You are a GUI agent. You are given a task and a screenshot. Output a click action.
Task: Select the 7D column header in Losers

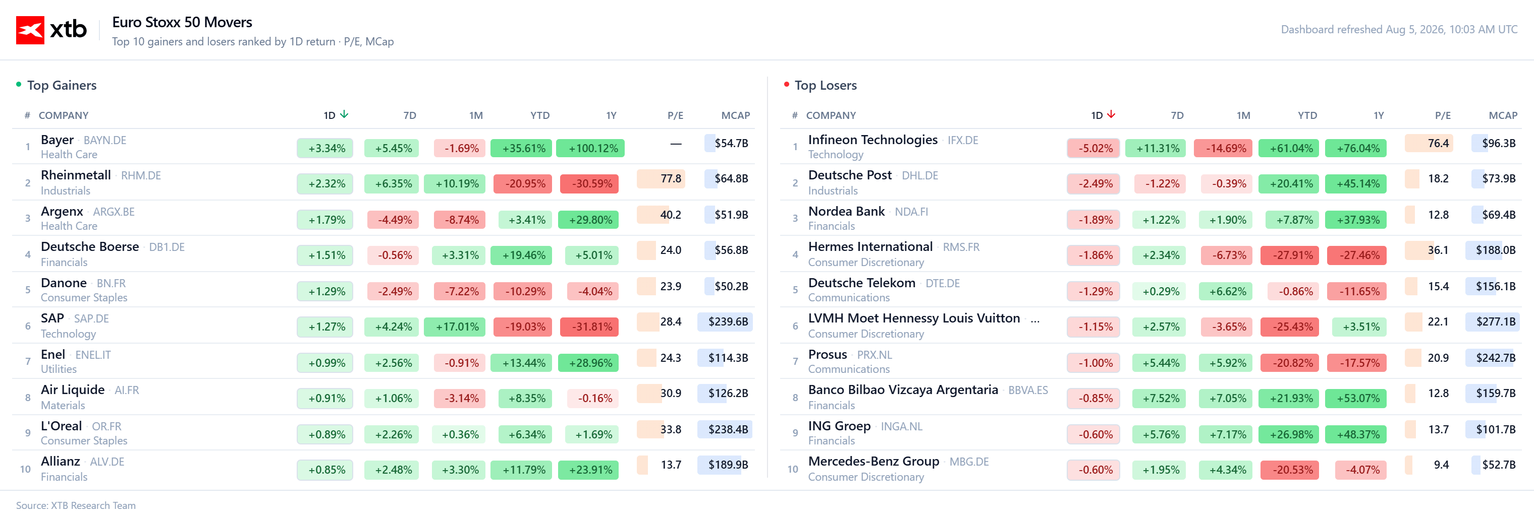click(x=1177, y=115)
